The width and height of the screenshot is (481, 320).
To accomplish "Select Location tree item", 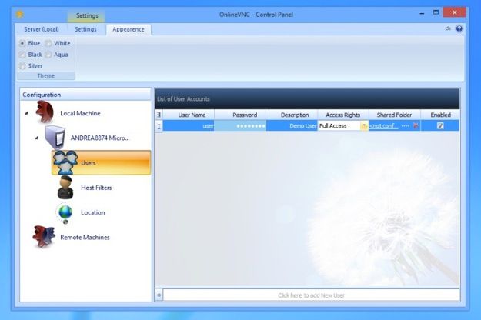I will [x=93, y=212].
